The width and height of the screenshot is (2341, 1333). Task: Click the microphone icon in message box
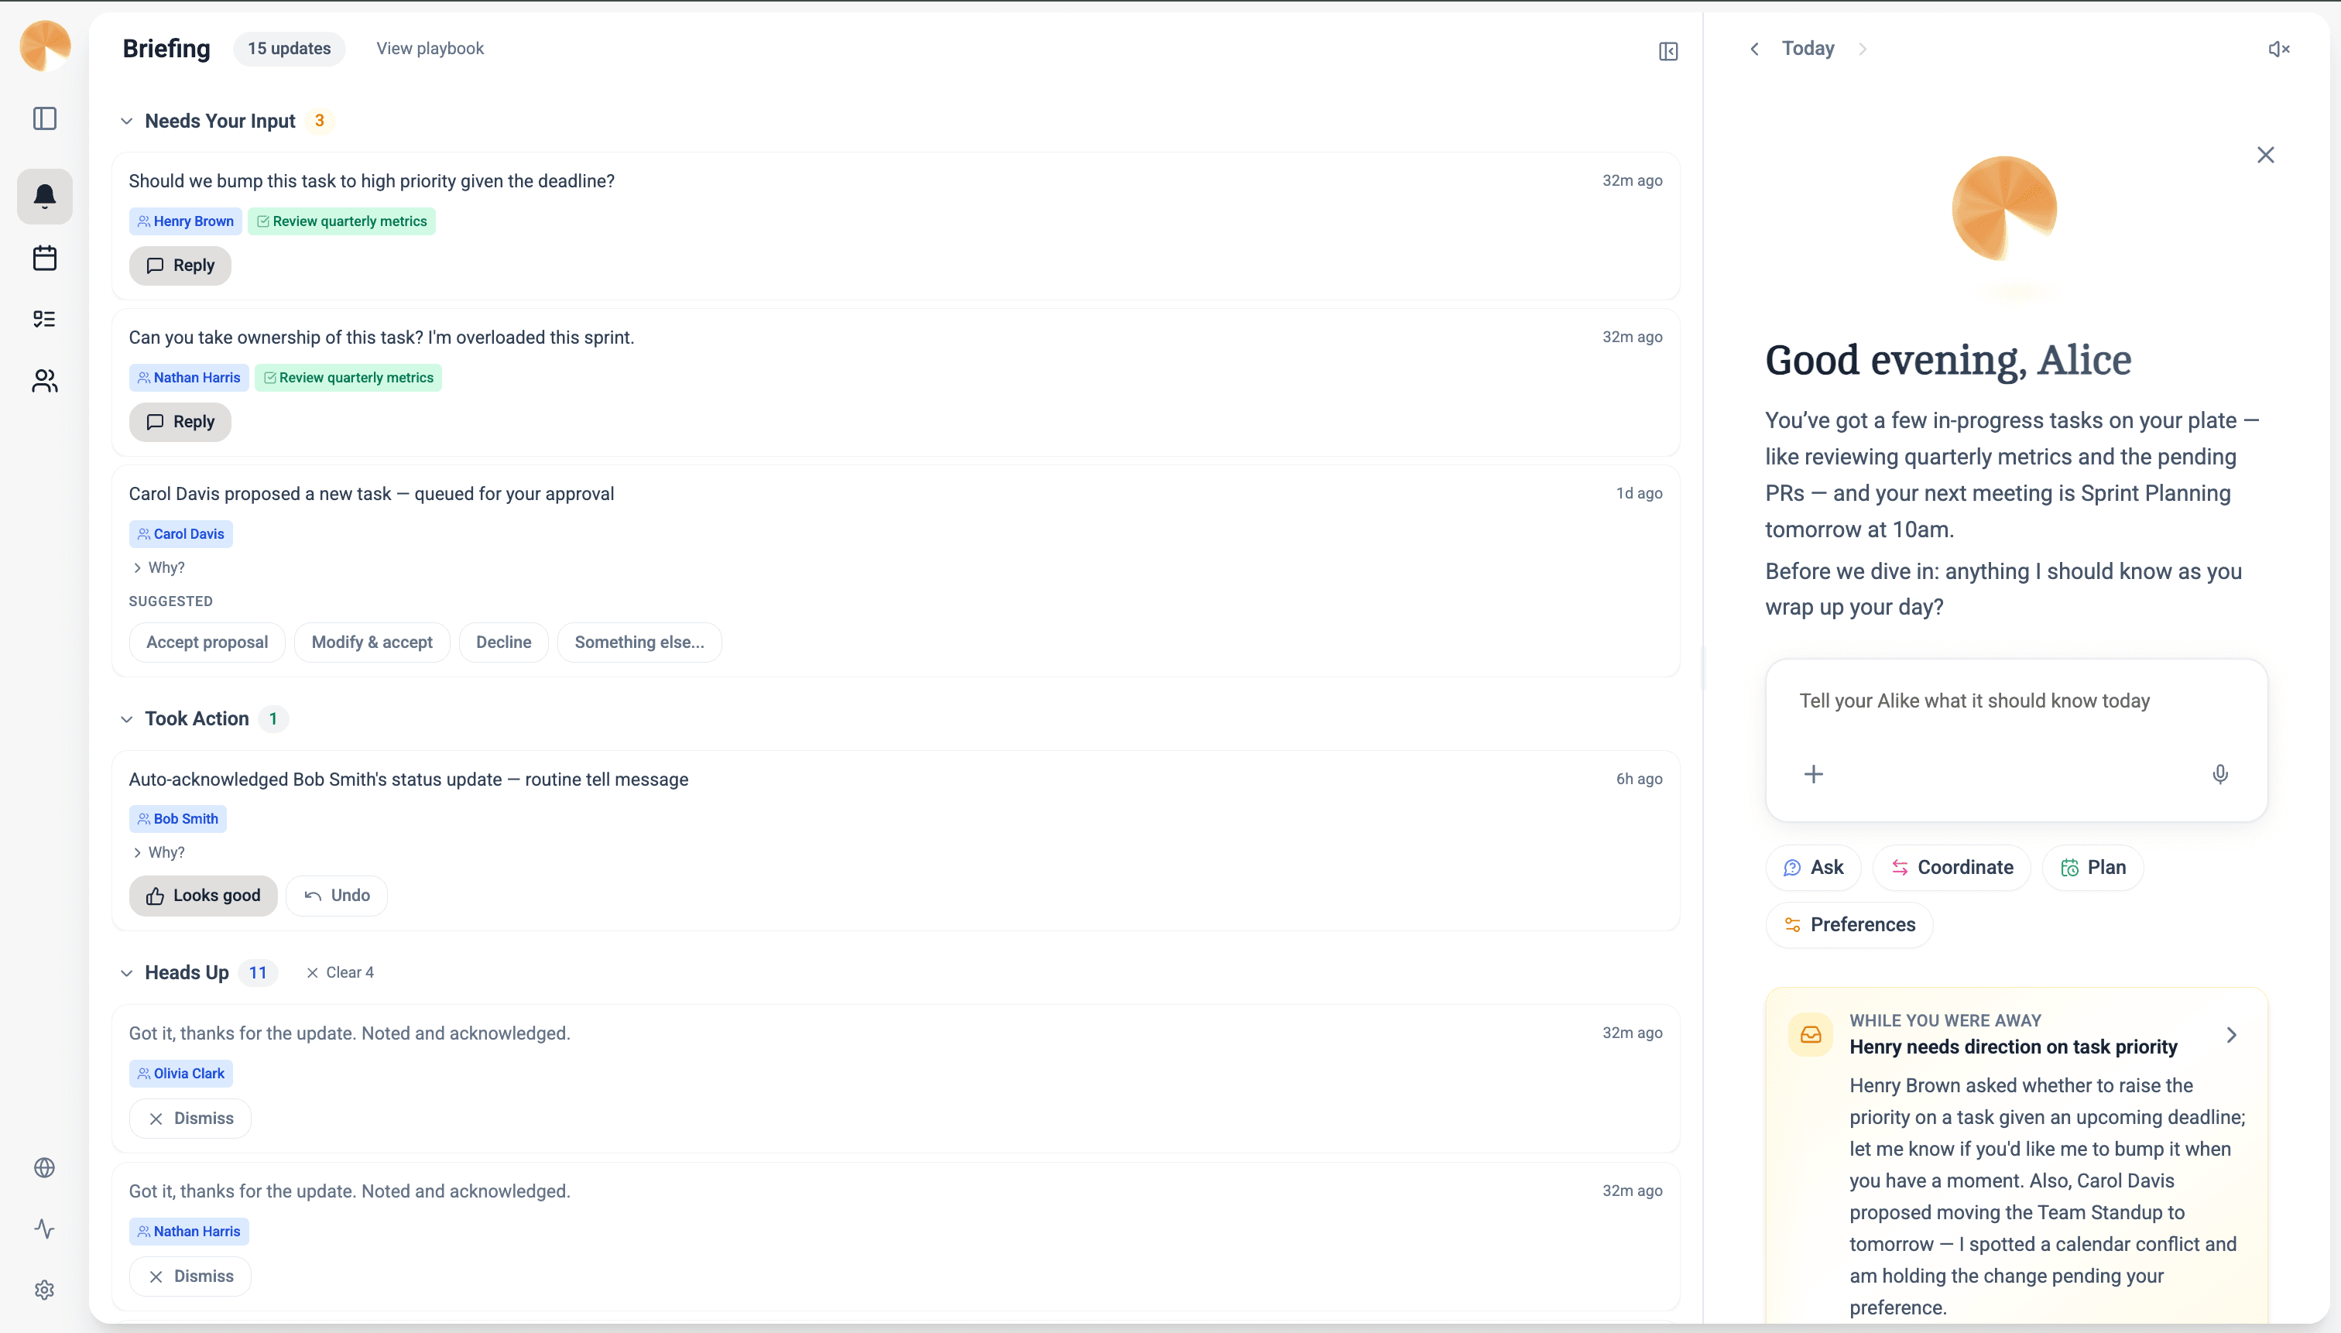click(x=2220, y=775)
